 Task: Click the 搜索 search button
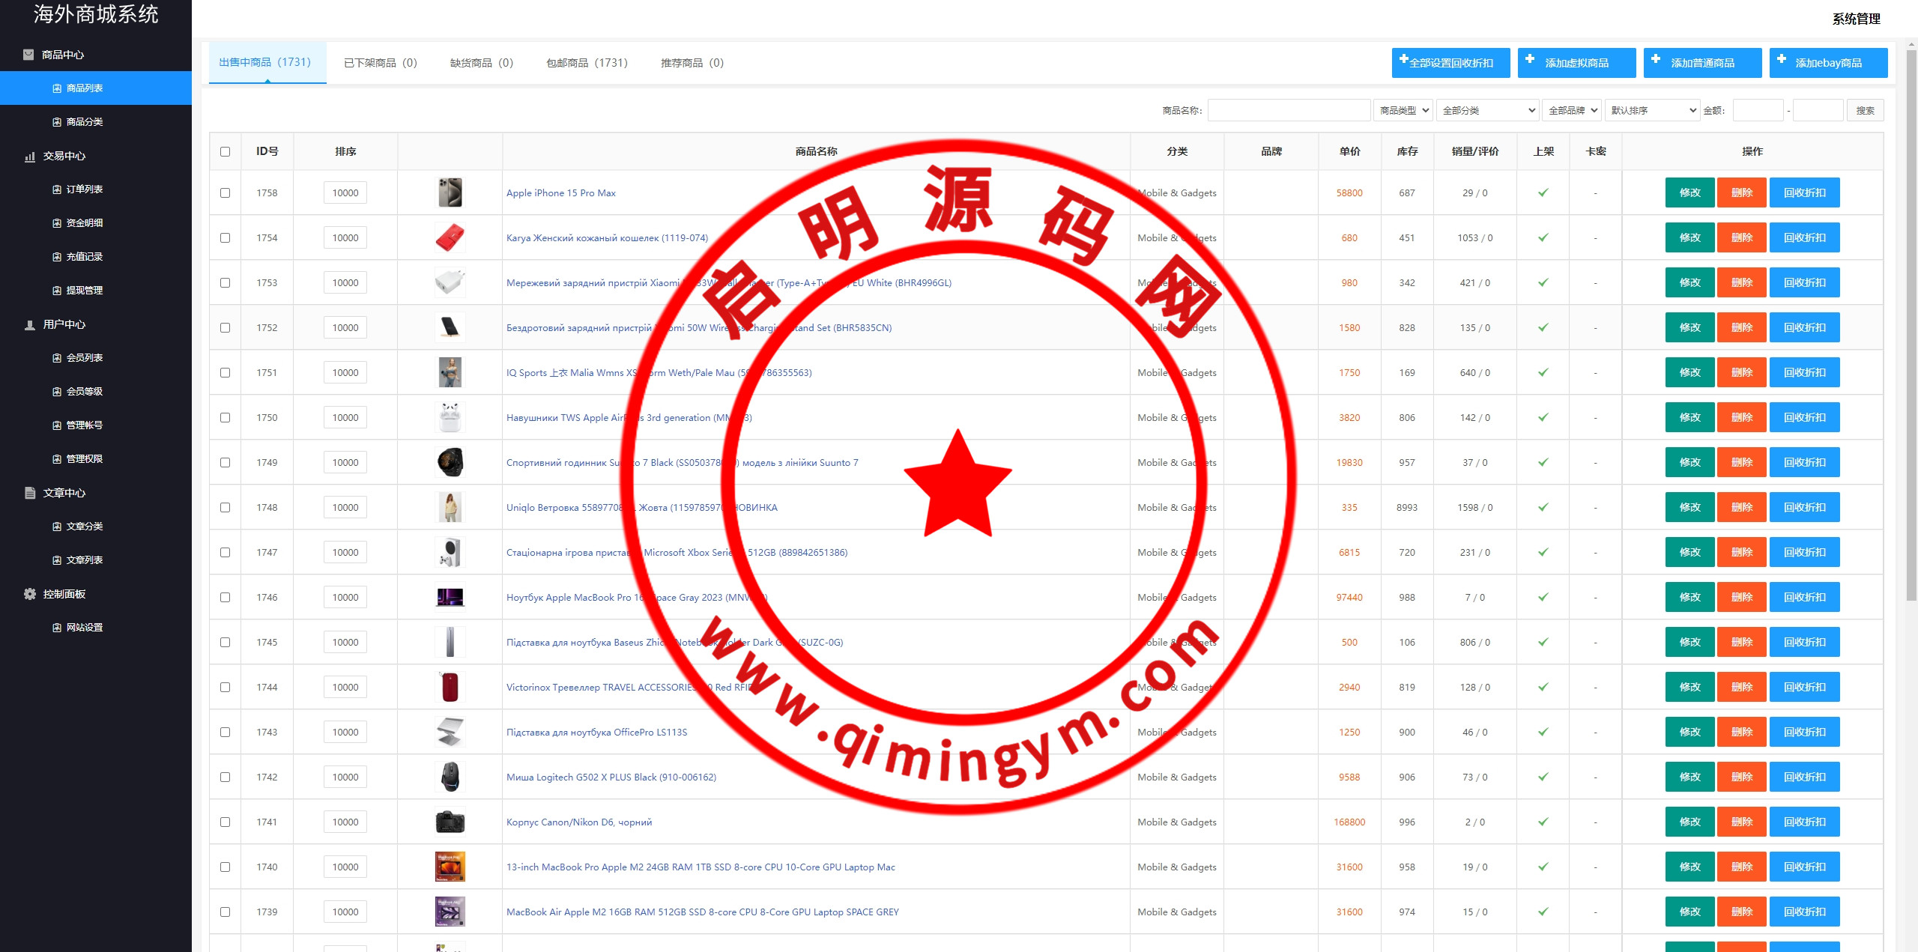click(1865, 111)
